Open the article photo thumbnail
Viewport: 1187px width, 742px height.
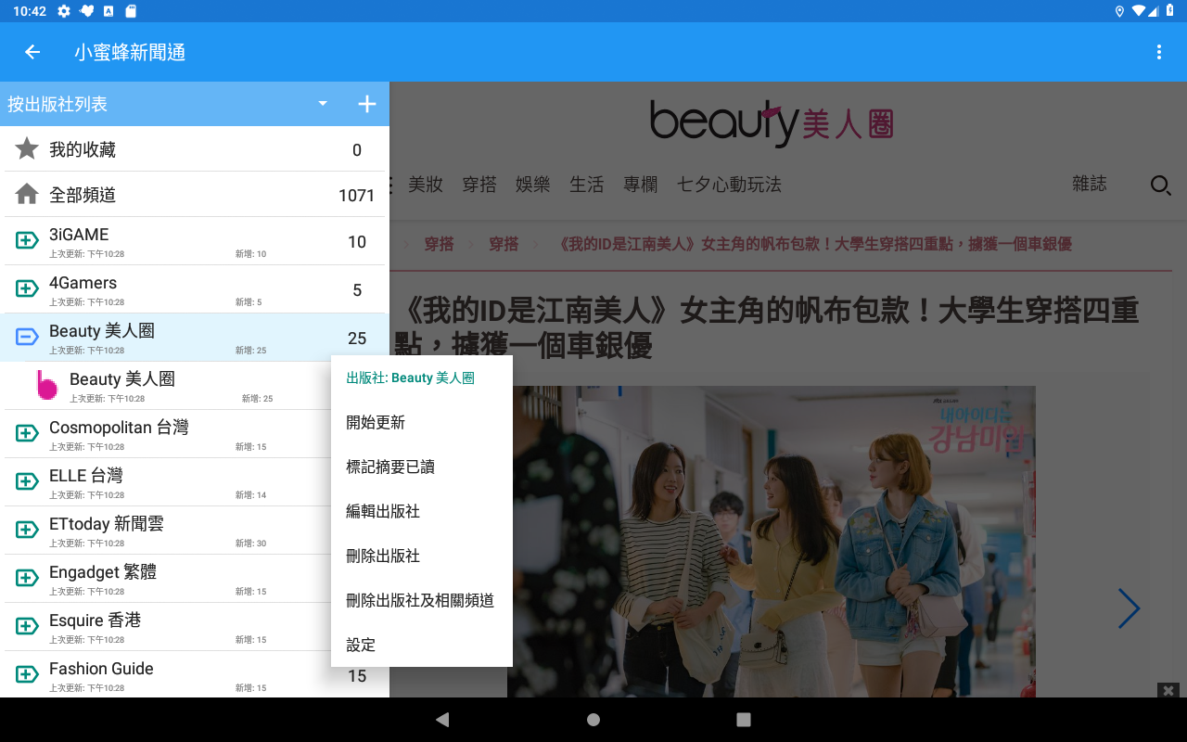(772, 542)
